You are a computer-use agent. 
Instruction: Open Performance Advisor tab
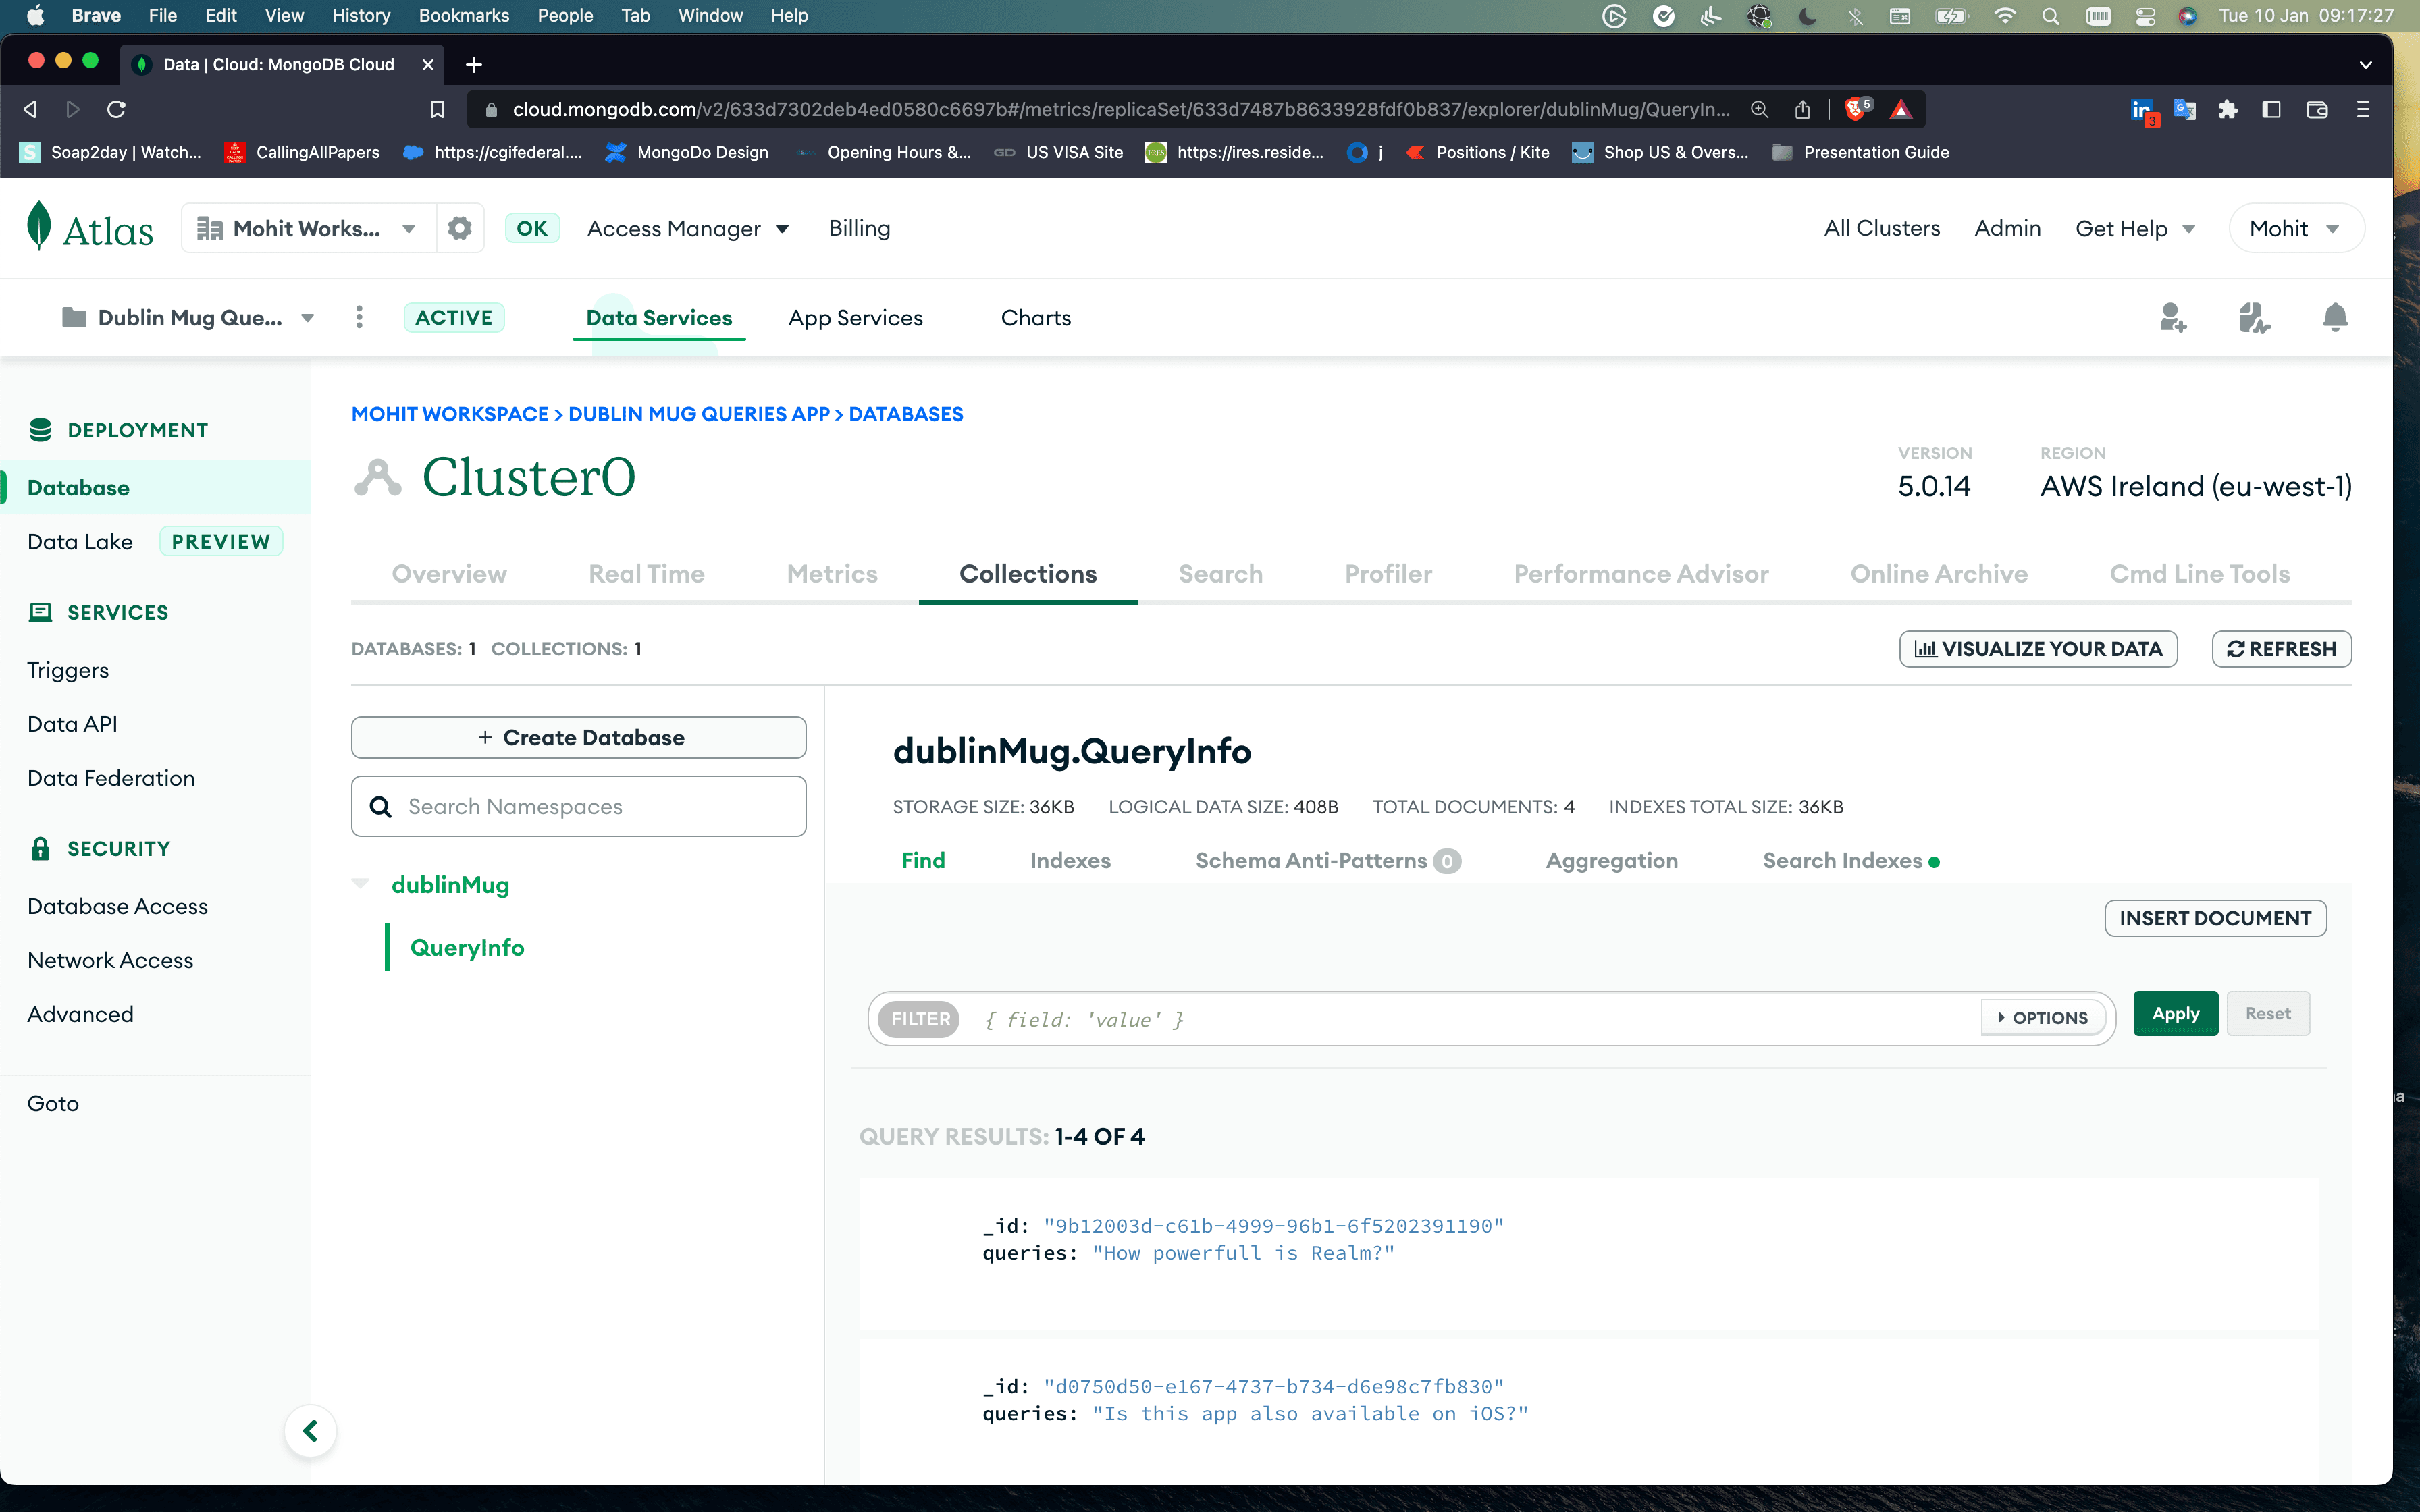[1641, 573]
